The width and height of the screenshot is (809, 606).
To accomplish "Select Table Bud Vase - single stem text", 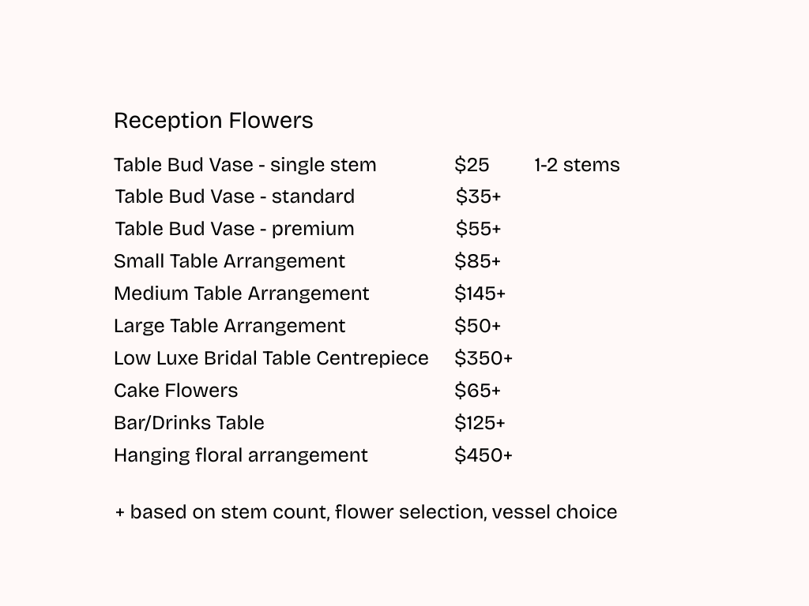I will [x=245, y=166].
